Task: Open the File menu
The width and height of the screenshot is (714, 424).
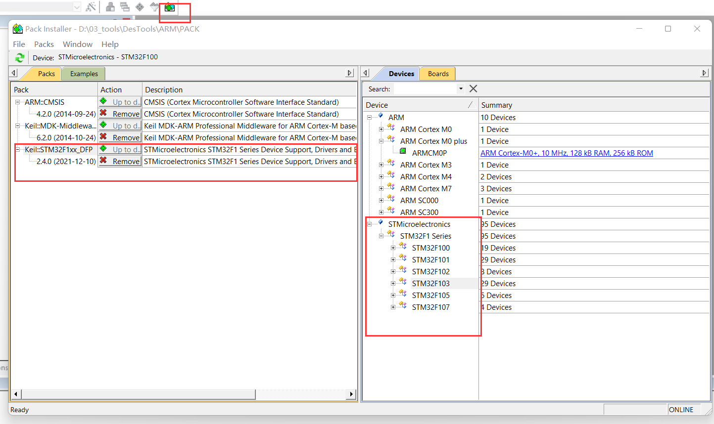Action: pos(19,44)
